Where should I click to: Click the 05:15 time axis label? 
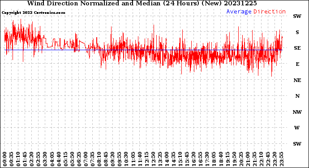(x=65, y=159)
